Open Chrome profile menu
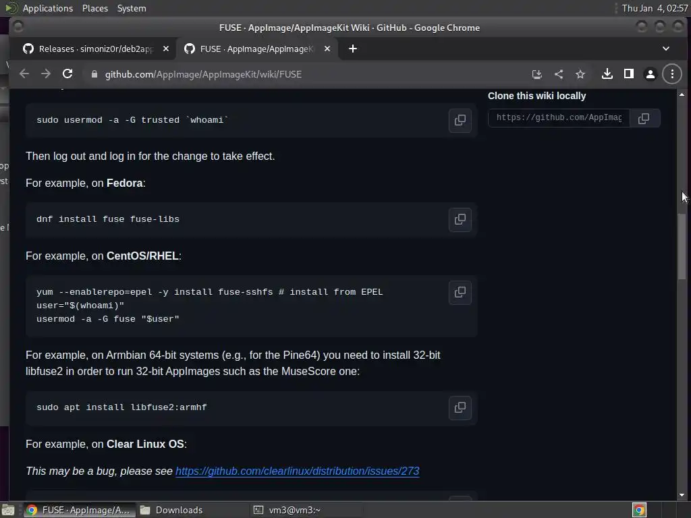Screen dimensions: 691x518 [x=651, y=74]
